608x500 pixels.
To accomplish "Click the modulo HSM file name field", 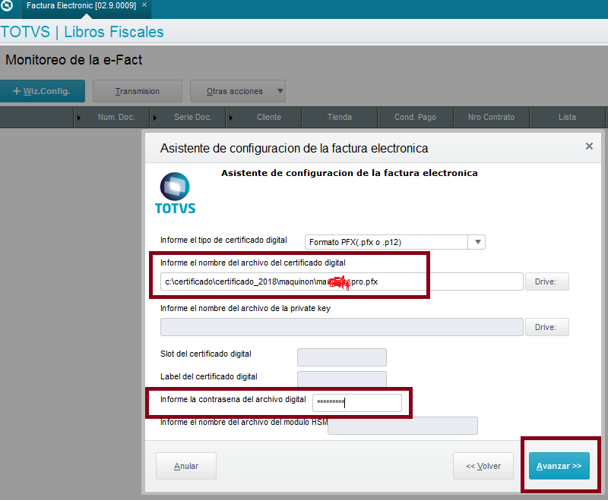I will point(403,426).
